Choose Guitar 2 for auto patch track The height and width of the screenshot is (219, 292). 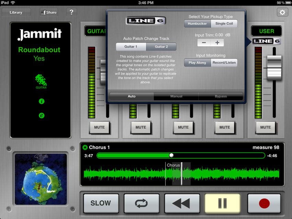(x=161, y=47)
